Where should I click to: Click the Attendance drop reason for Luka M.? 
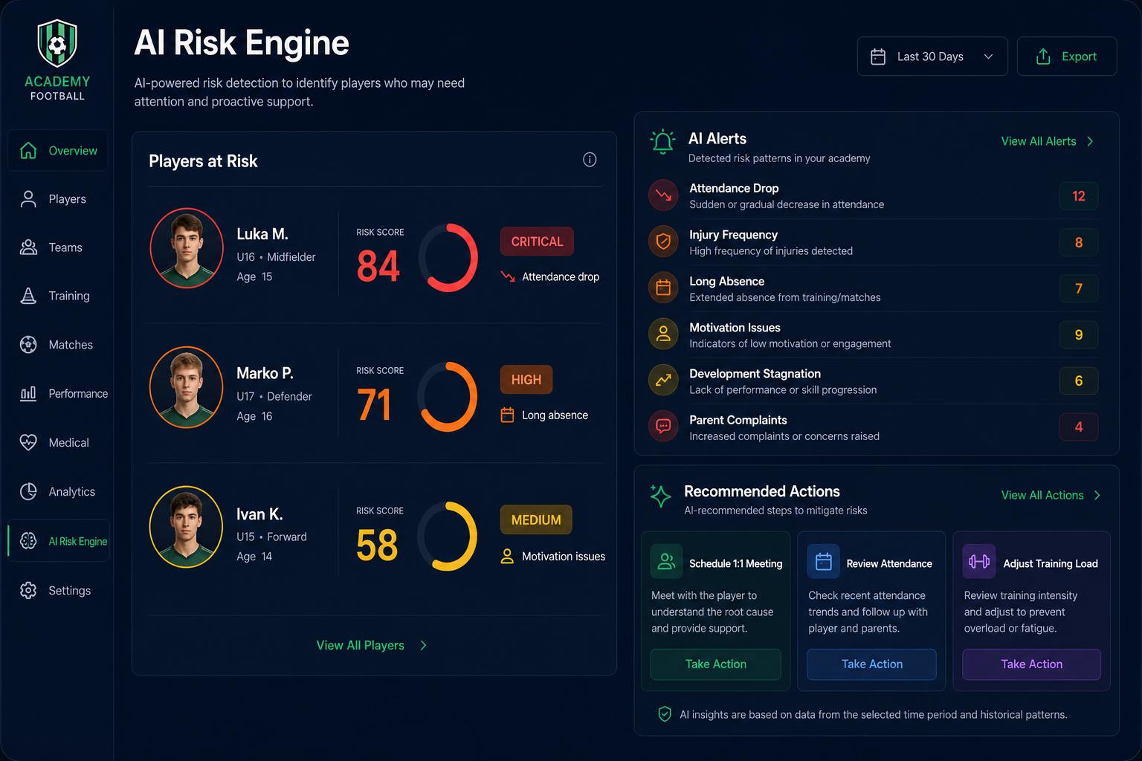550,276
